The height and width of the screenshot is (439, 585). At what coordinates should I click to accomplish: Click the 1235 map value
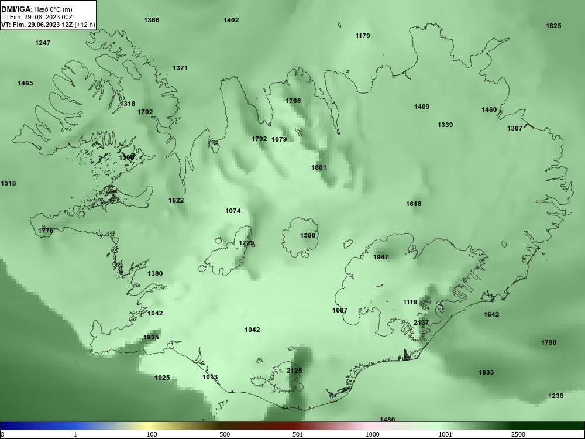point(556,396)
